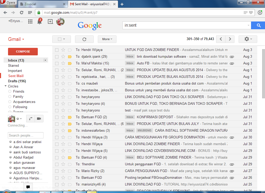
Task: Start a video call from chat
Action: (39, 119)
